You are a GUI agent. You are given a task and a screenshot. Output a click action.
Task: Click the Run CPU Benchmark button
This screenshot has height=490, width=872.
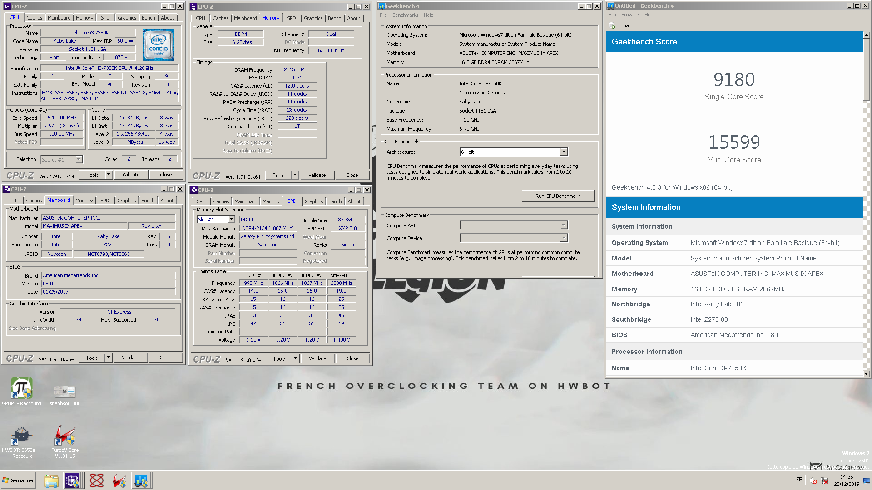(558, 196)
